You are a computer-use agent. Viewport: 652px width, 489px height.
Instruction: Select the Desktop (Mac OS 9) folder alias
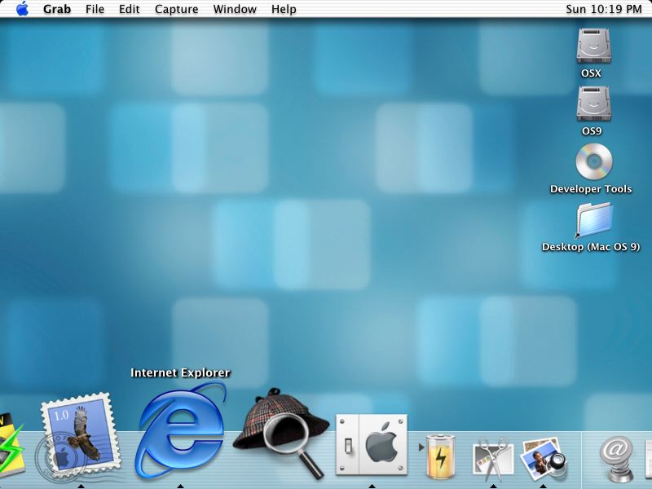pyautogui.click(x=592, y=220)
